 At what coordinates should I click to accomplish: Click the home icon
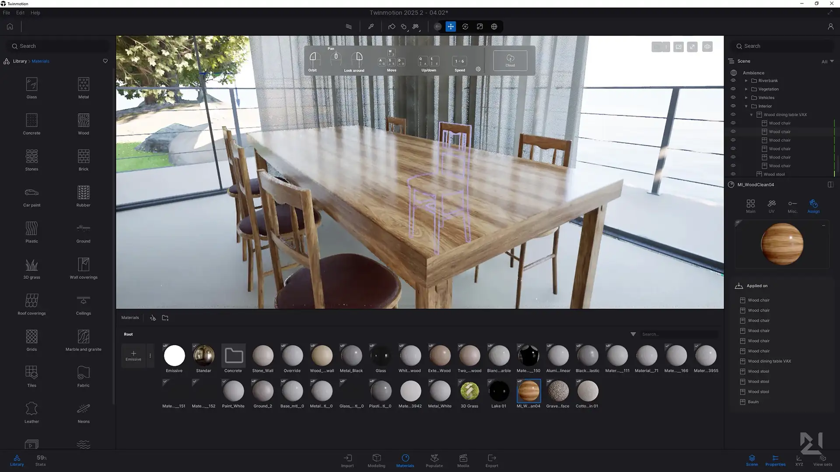pyautogui.click(x=10, y=27)
